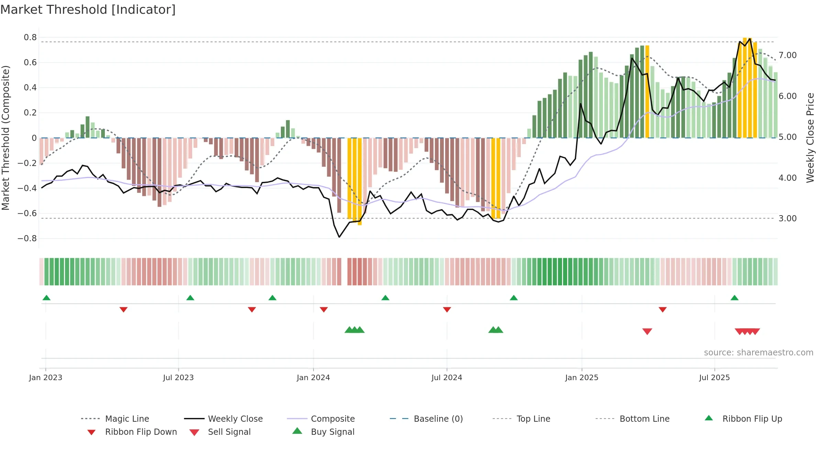The width and height of the screenshot is (825, 464).
Task: Click the red flip-down triangle near Apr 2023
Action: (123, 310)
